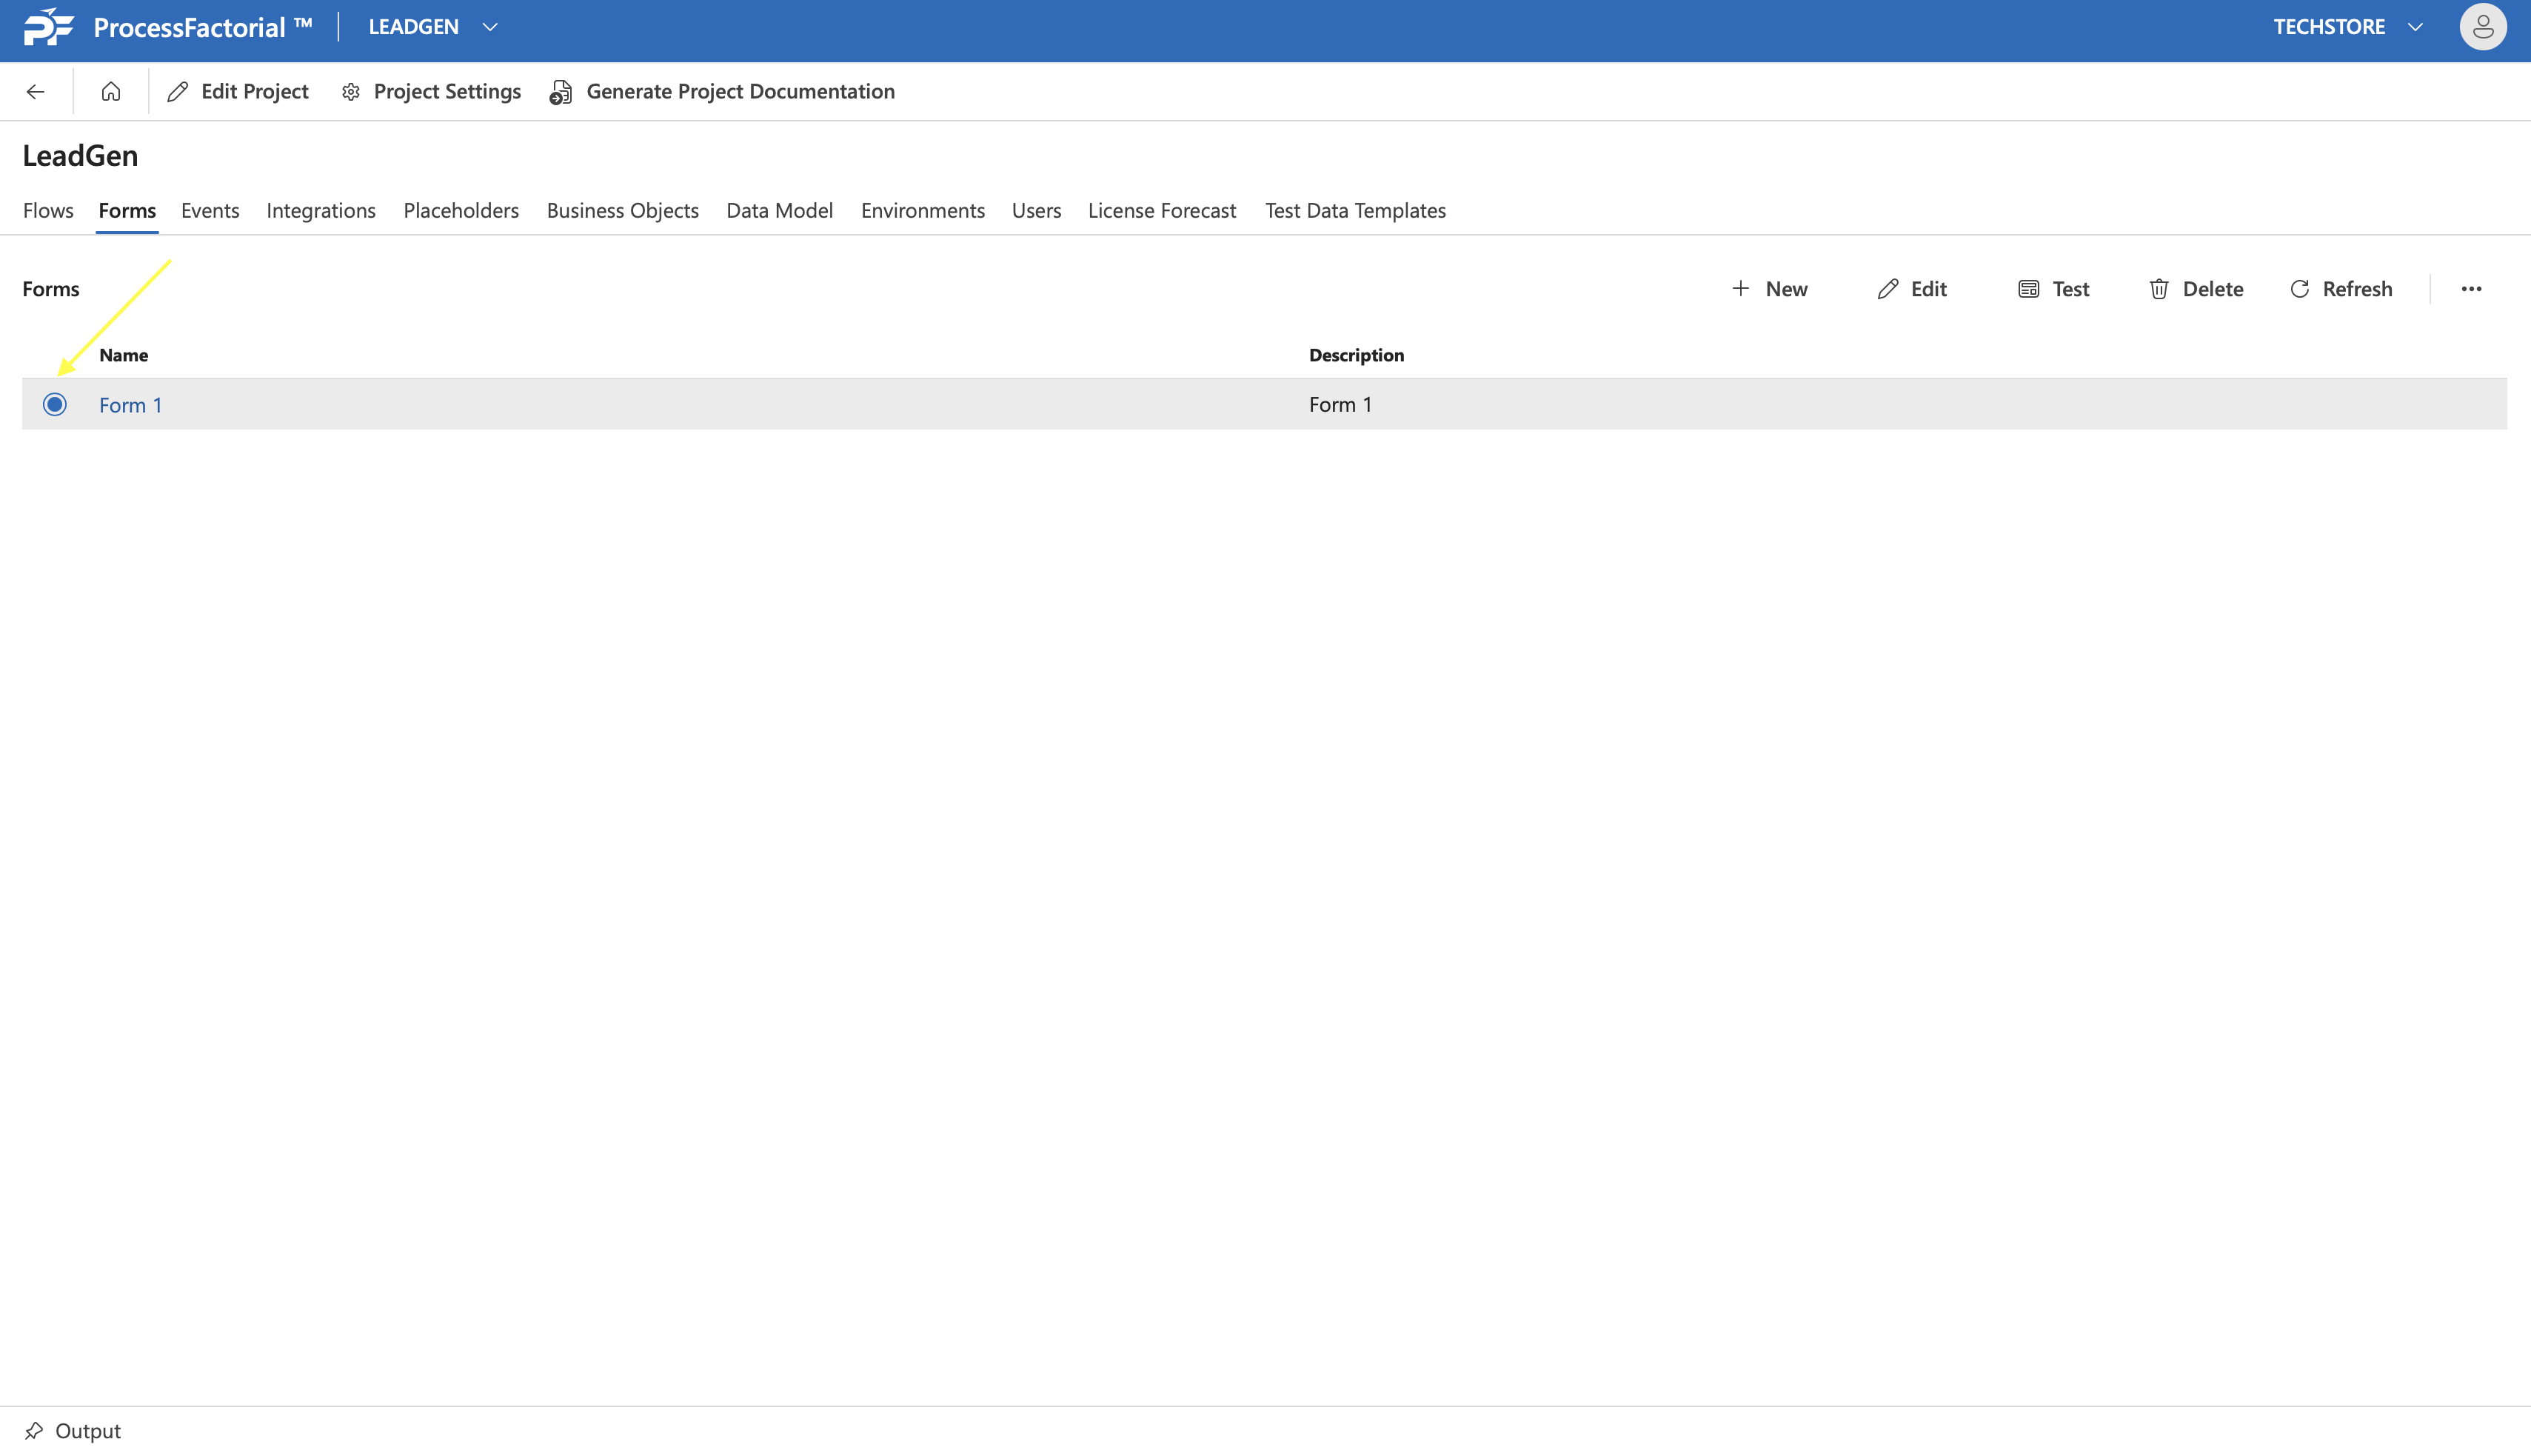Click the Generate Project Documentation icon
The height and width of the screenshot is (1456, 2531).
pyautogui.click(x=562, y=92)
